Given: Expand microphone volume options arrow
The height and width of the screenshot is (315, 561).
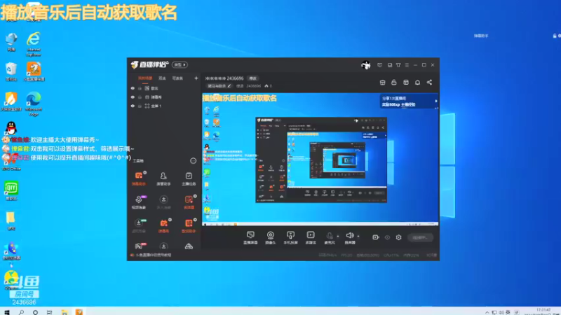Looking at the screenshot, I should click(x=338, y=236).
